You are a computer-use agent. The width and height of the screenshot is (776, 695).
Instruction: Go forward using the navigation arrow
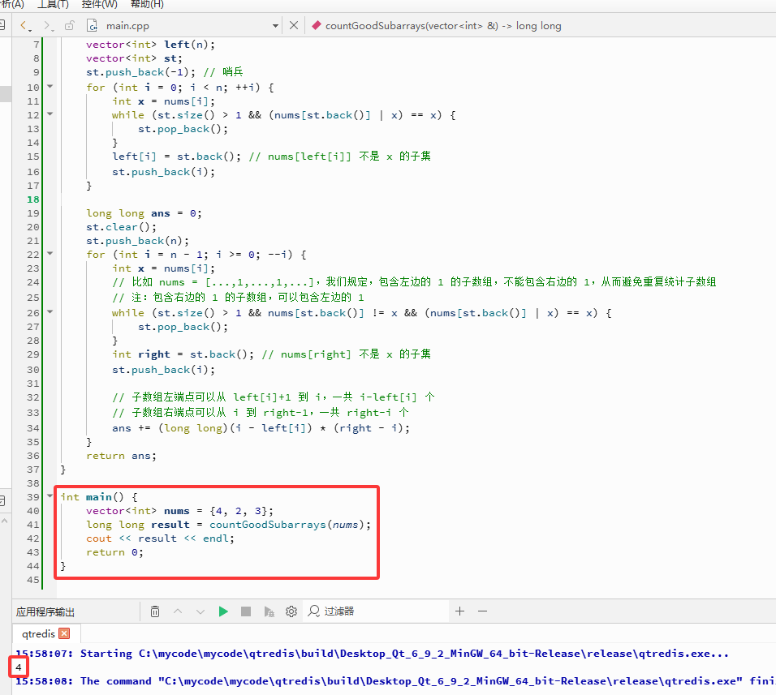click(x=48, y=26)
